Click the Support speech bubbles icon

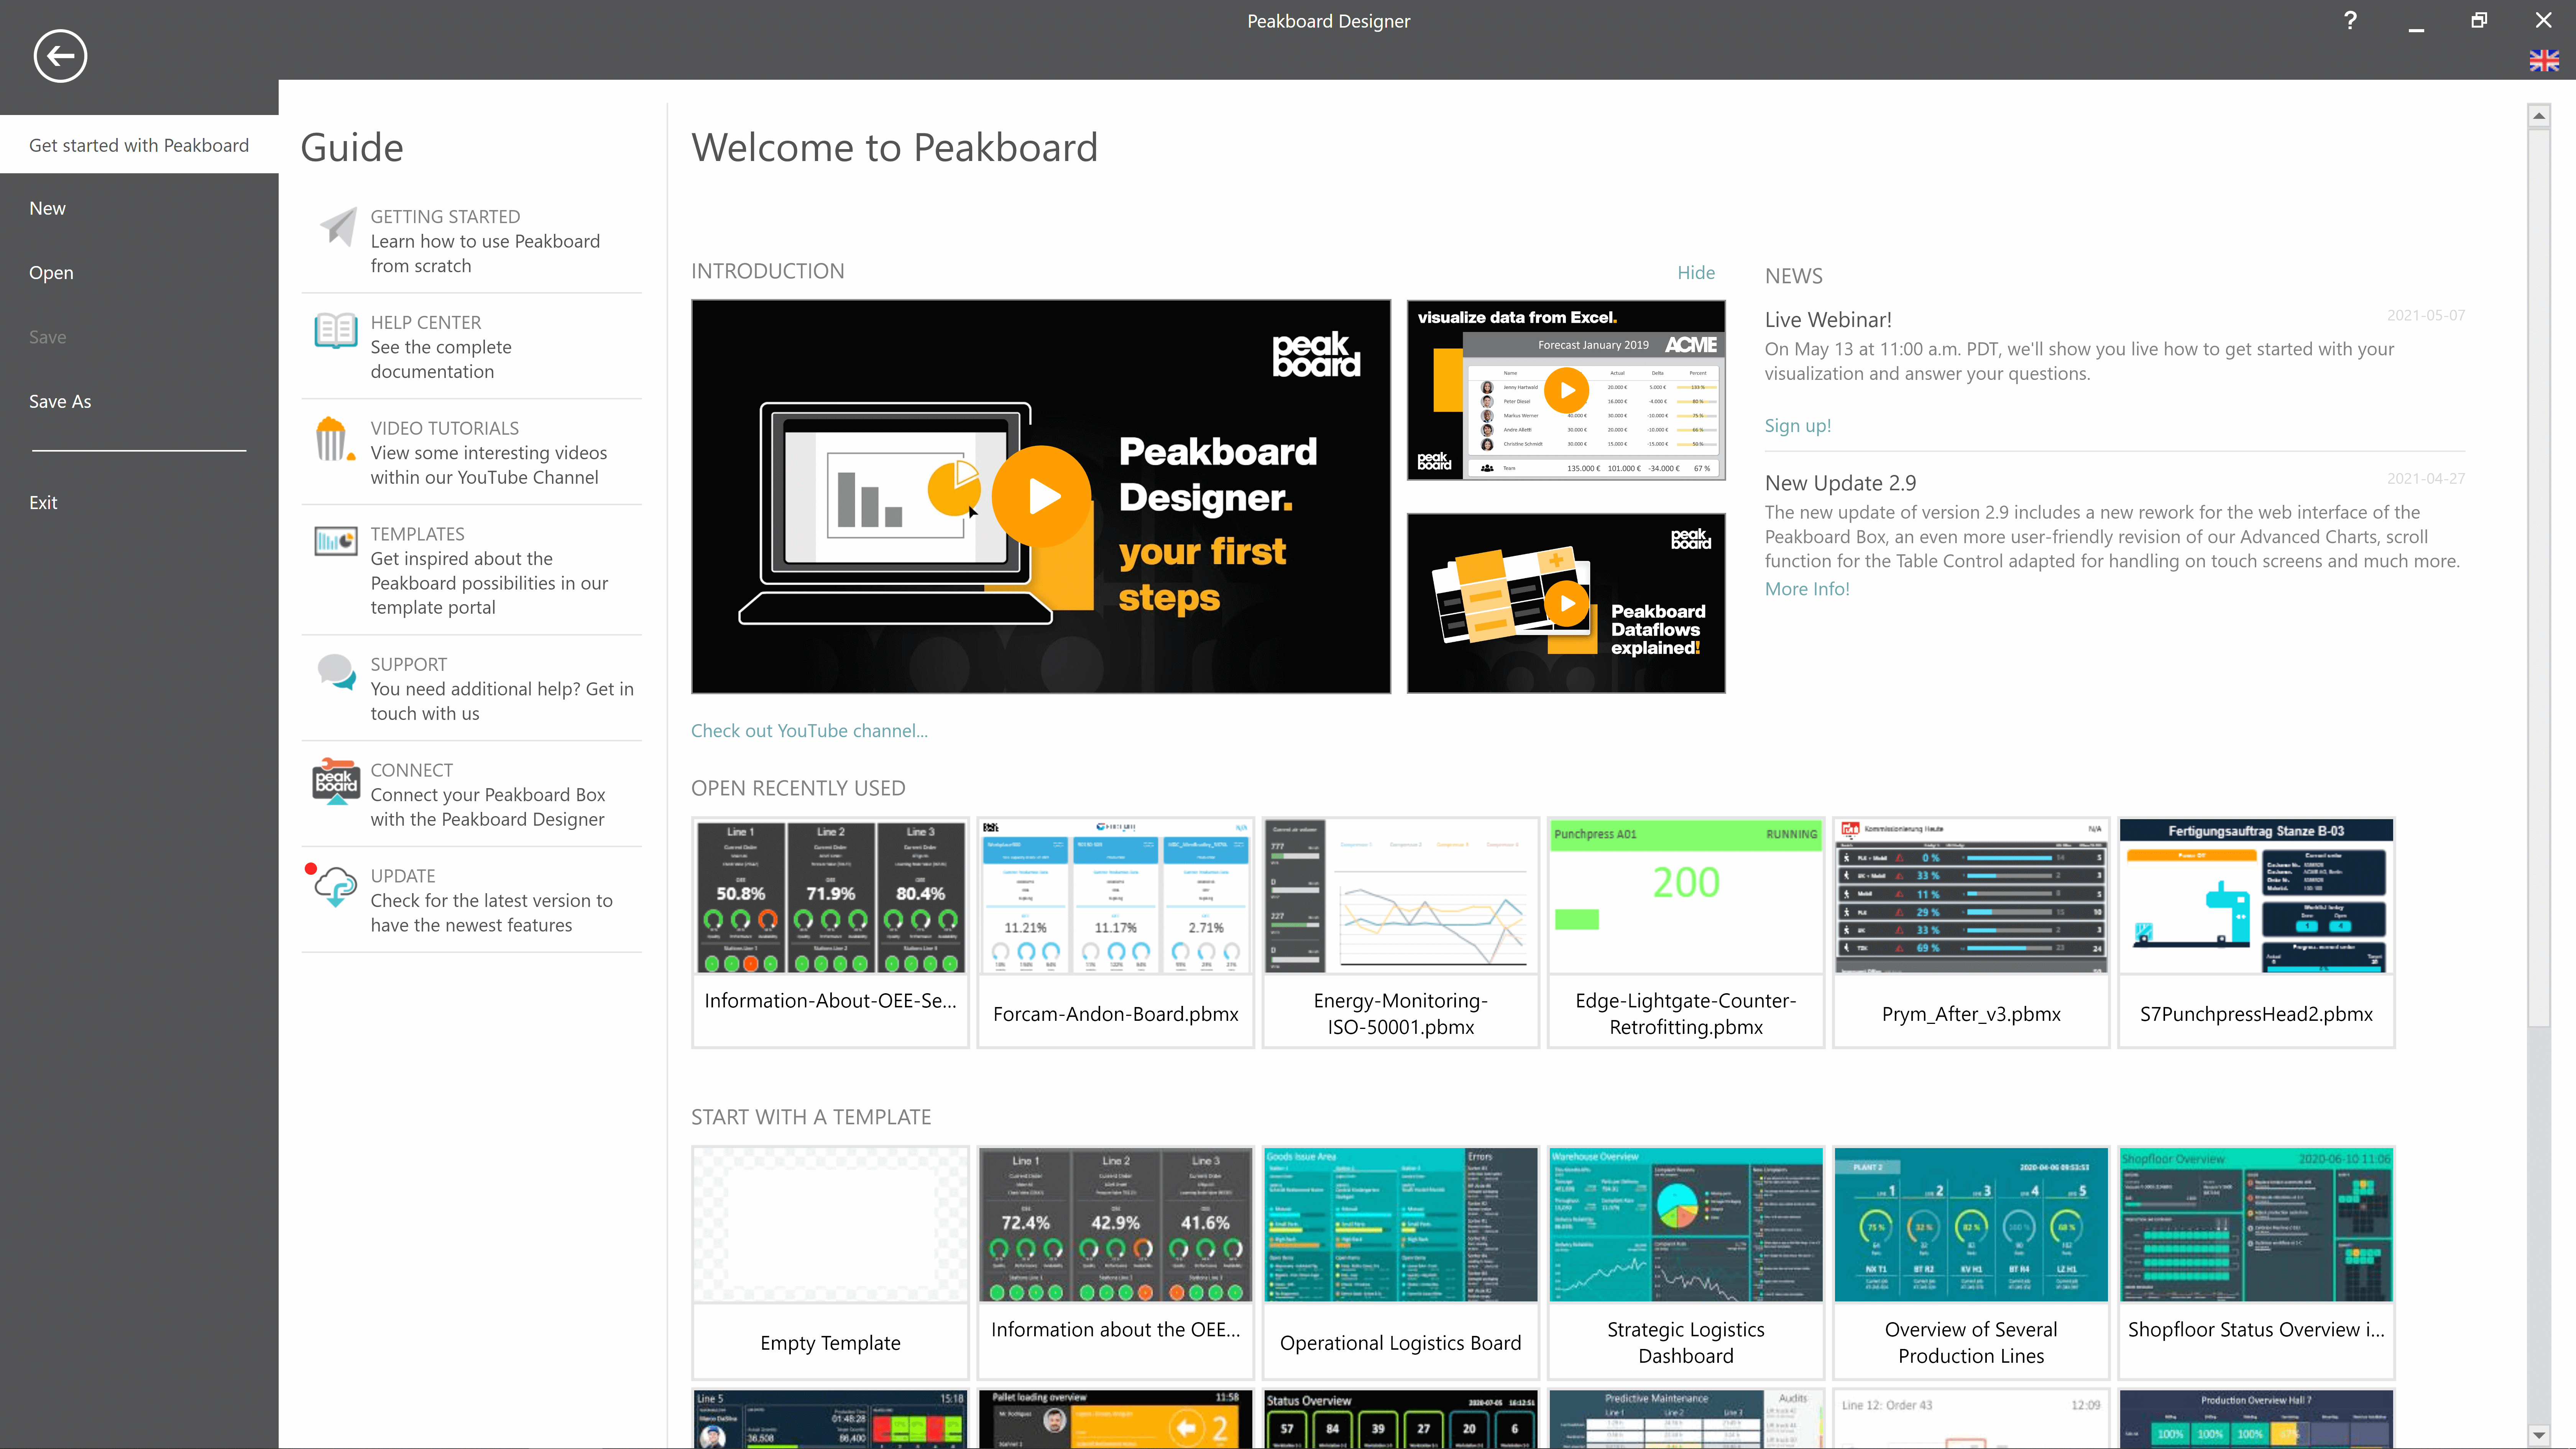point(336,672)
